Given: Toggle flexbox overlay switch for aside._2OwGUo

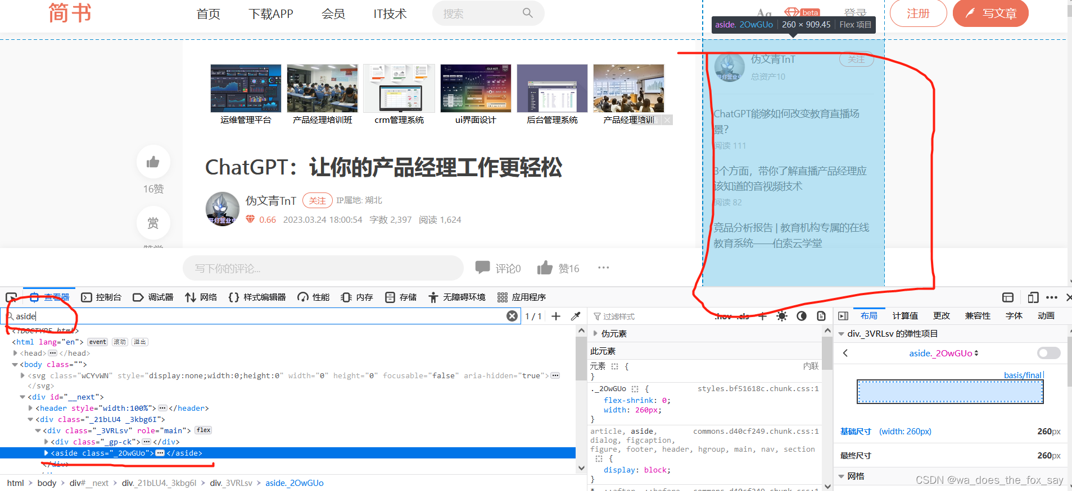Looking at the screenshot, I should (x=1048, y=353).
